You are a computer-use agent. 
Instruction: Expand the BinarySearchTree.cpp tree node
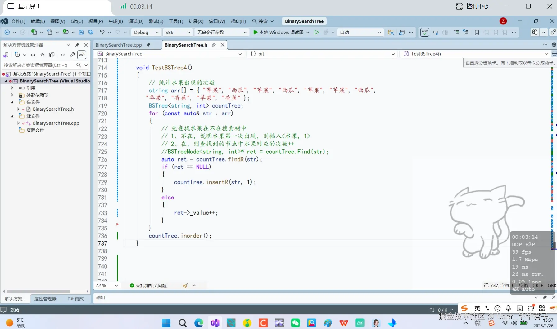(18, 123)
